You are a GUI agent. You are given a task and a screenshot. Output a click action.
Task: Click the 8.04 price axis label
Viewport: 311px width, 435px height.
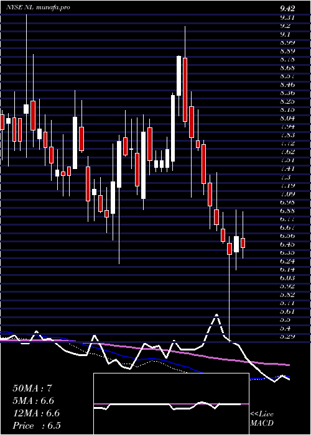[x=287, y=118]
